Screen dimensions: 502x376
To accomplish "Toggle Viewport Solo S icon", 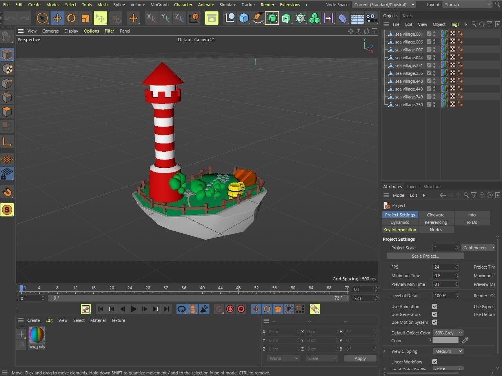I will coord(7,210).
